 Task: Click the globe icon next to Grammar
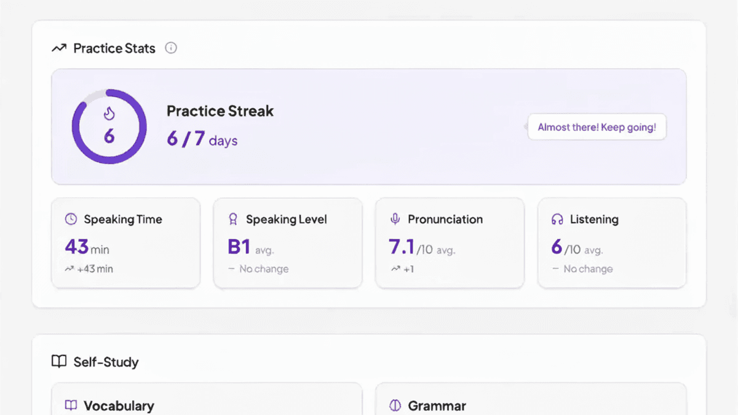coord(394,405)
